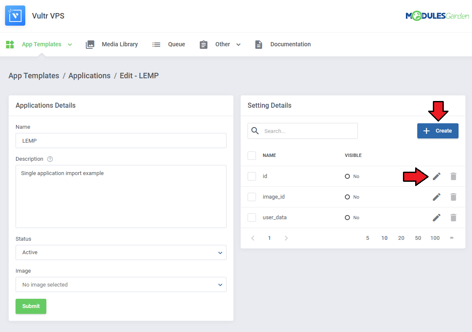The width and height of the screenshot is (472, 332).
Task: Go to the previous page arrow
Action: [253, 238]
